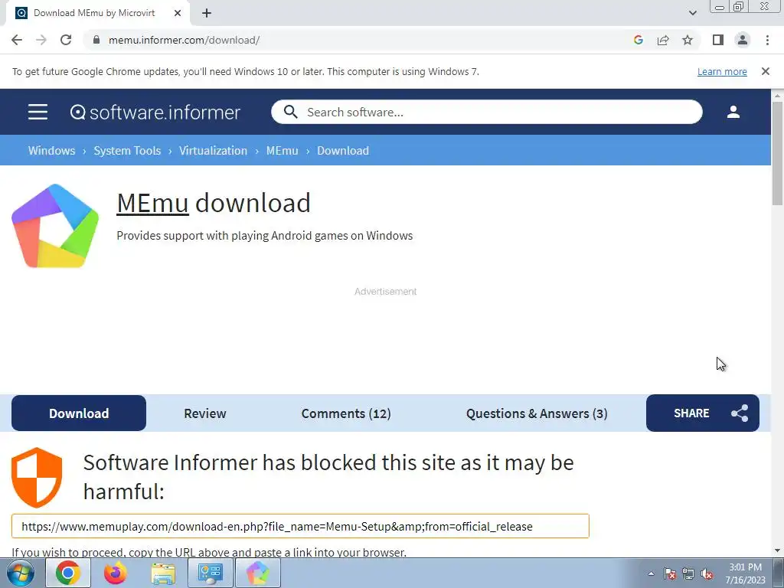Click the search magnifier icon

290,112
